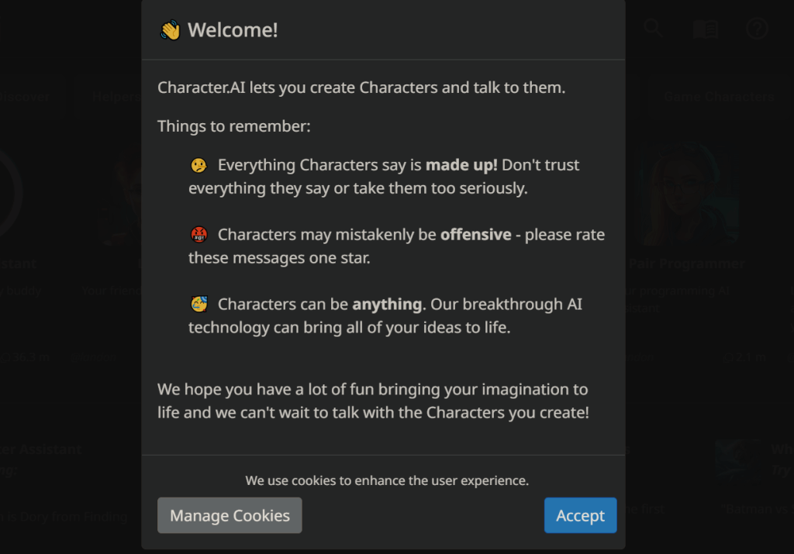Switch to the Discover tab
This screenshot has width=794, height=554.
pos(25,96)
